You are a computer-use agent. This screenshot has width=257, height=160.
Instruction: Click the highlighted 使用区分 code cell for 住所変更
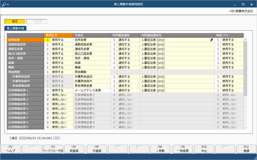47,40
